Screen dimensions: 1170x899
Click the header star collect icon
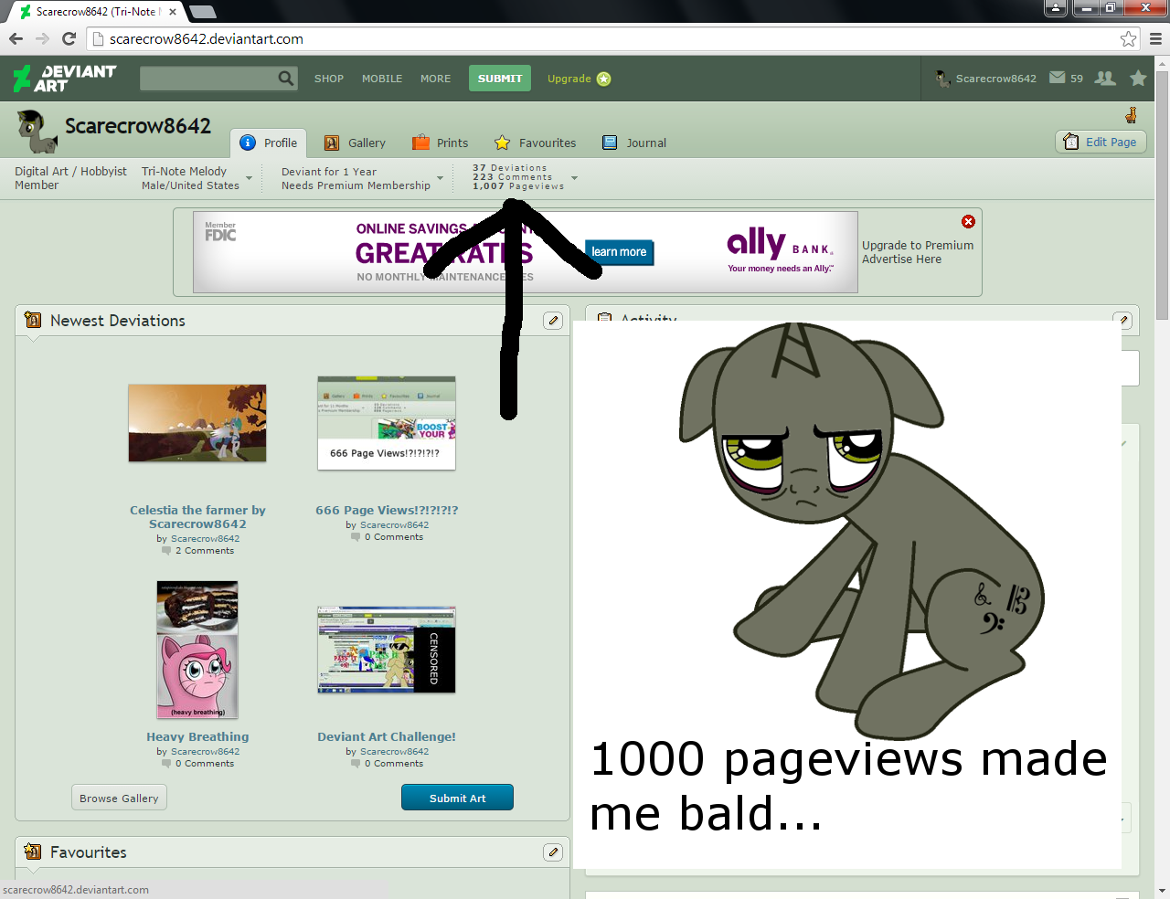pos(1138,79)
